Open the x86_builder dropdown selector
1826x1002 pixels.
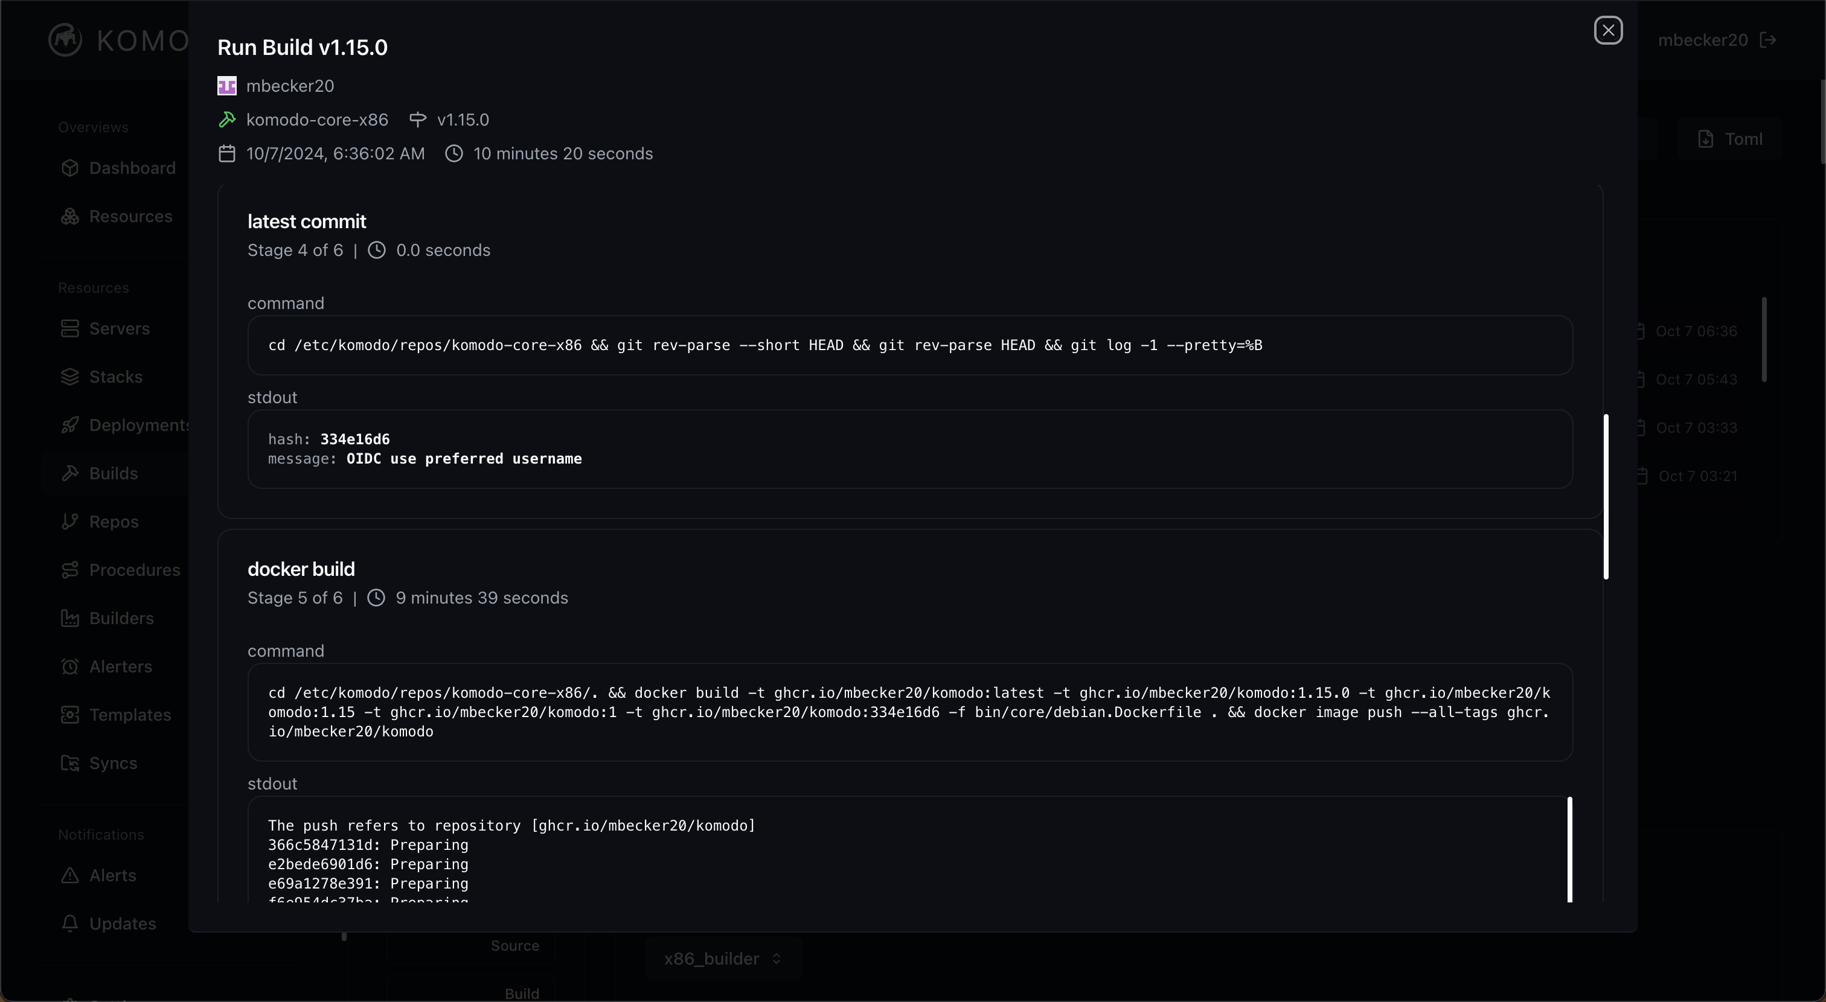(722, 959)
